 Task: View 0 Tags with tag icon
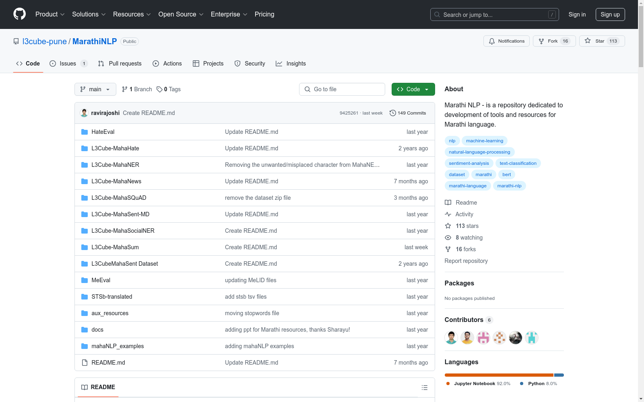click(169, 89)
